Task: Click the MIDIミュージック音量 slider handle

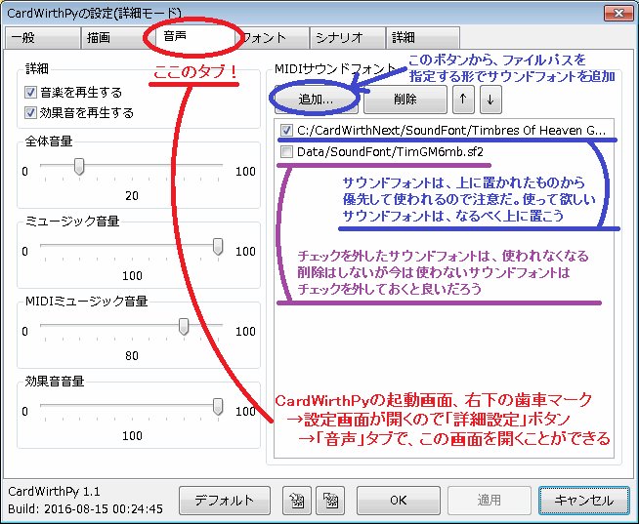Action: [184, 327]
